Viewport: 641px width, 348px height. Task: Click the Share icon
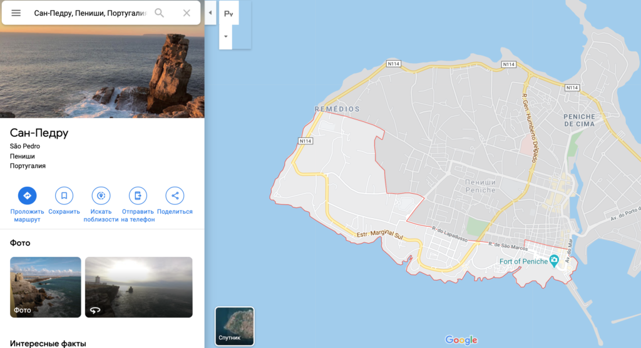175,196
